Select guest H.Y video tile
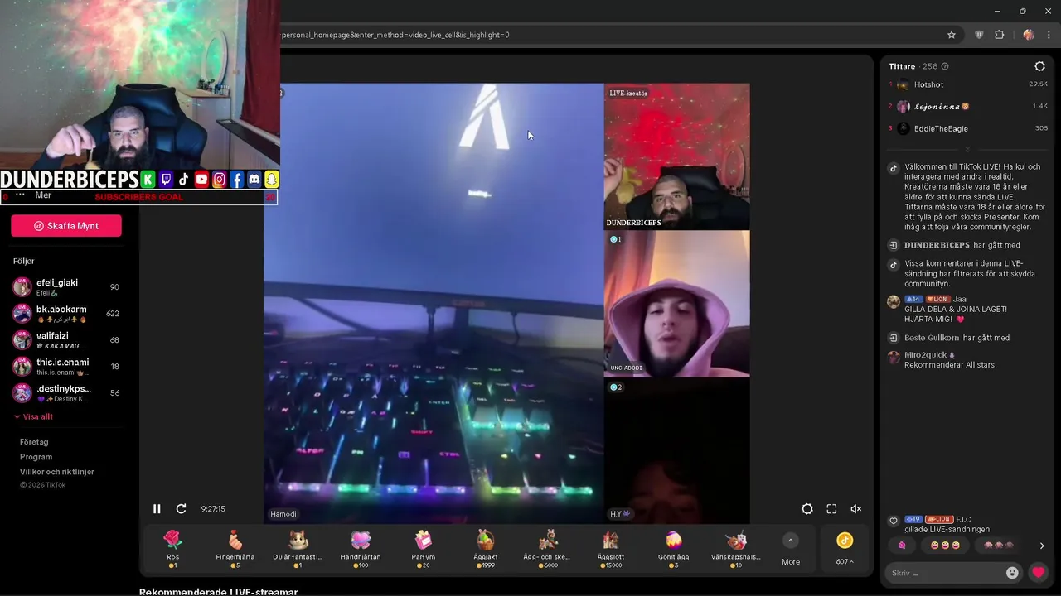Viewport: 1061px width, 596px height. tap(676, 450)
